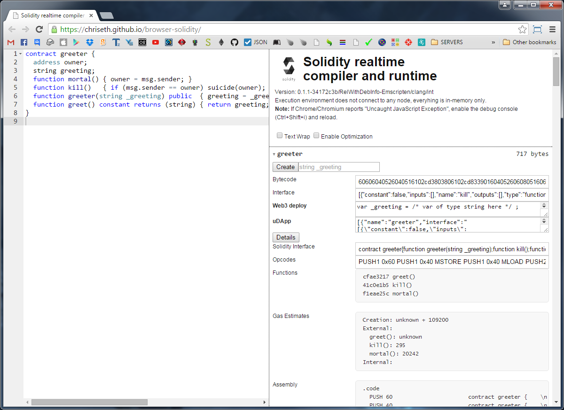Open the Dropbox bookmark
Image resolution: width=564 pixels, height=410 pixels.
click(x=89, y=42)
